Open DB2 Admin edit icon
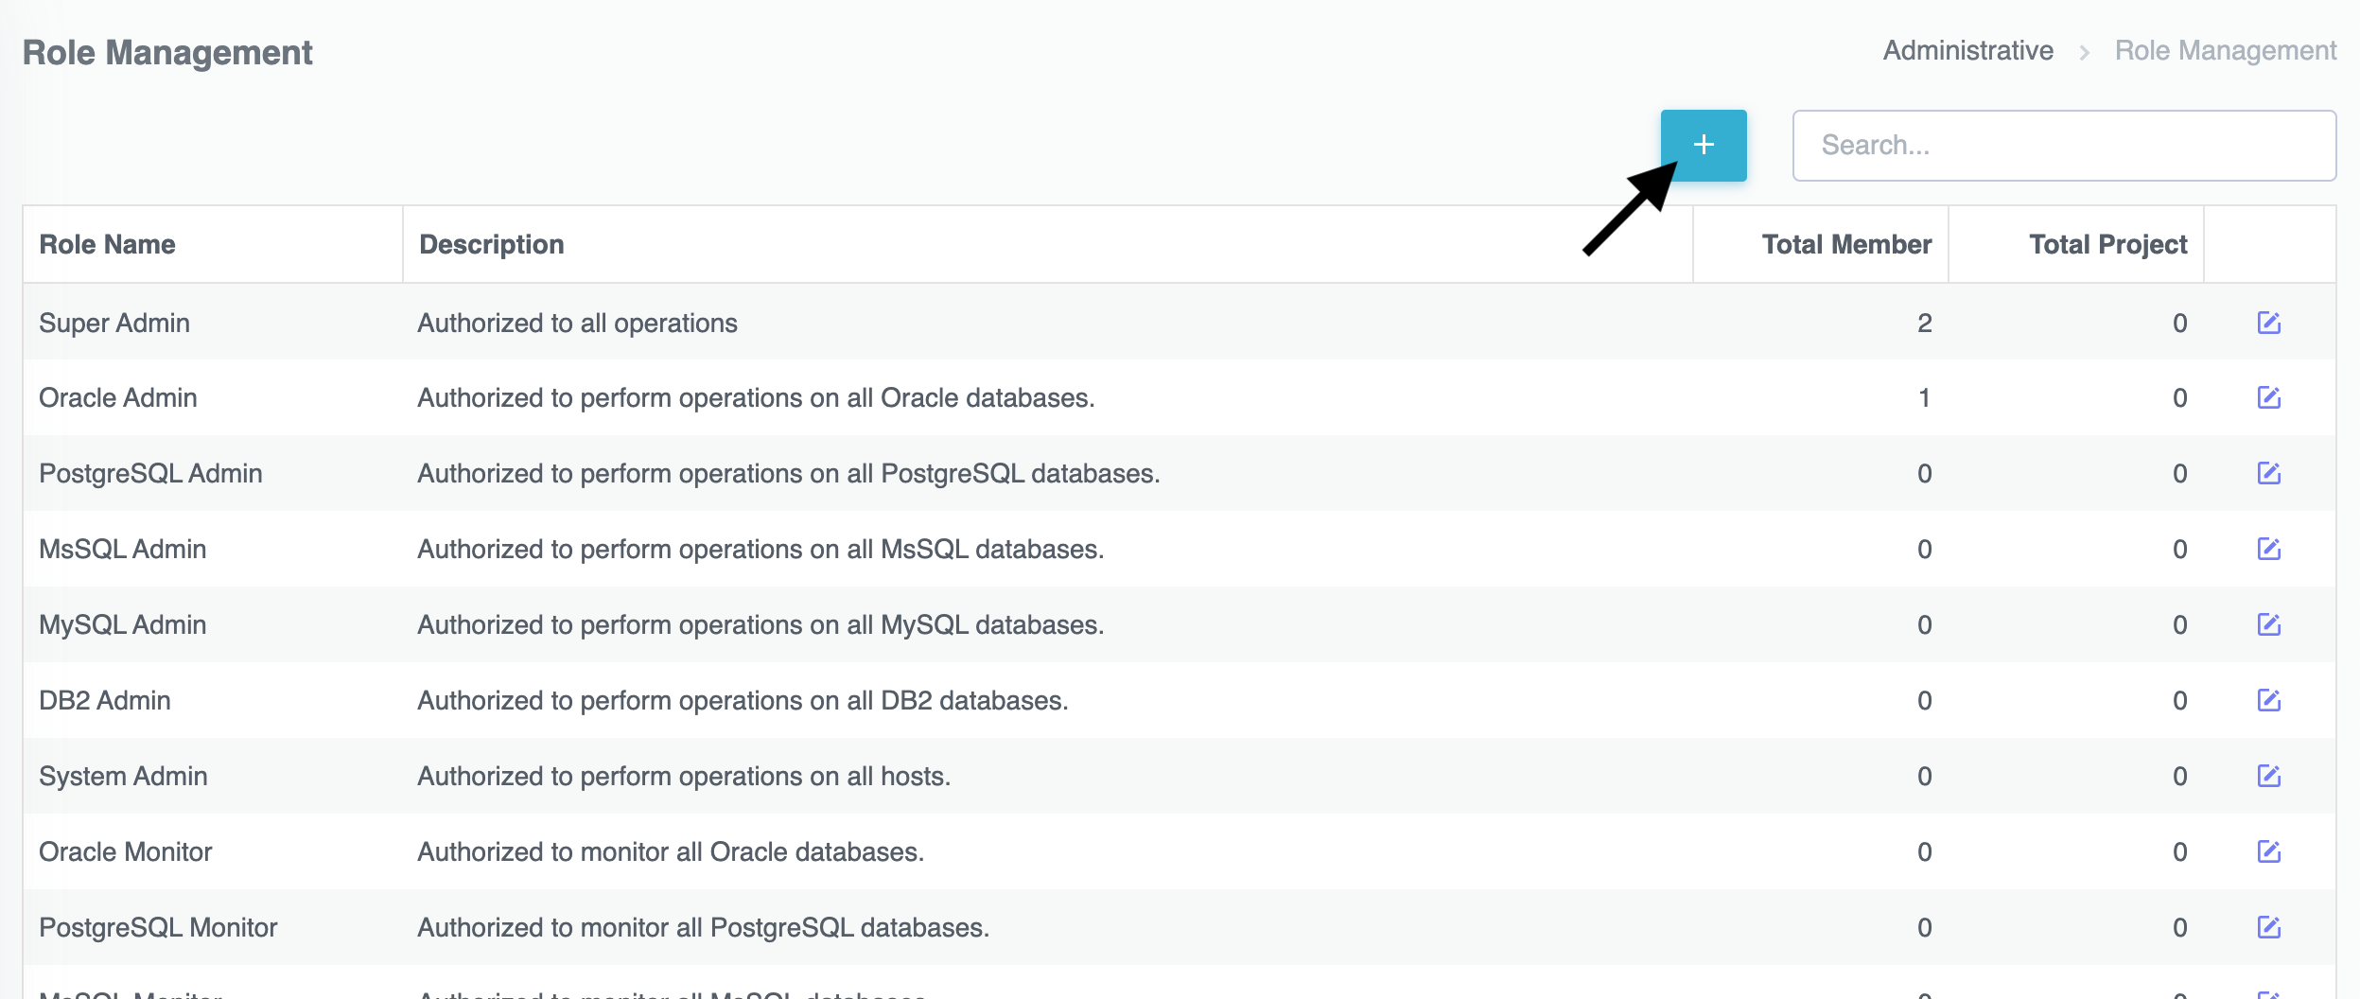2360x999 pixels. pyautogui.click(x=2268, y=700)
